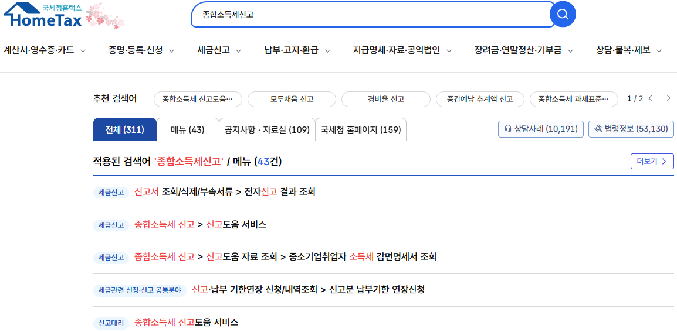Image resolution: width=677 pixels, height=332 pixels.
Task: Expand the chevron next to 장려금·연말정산·기부금
Action: point(570,51)
